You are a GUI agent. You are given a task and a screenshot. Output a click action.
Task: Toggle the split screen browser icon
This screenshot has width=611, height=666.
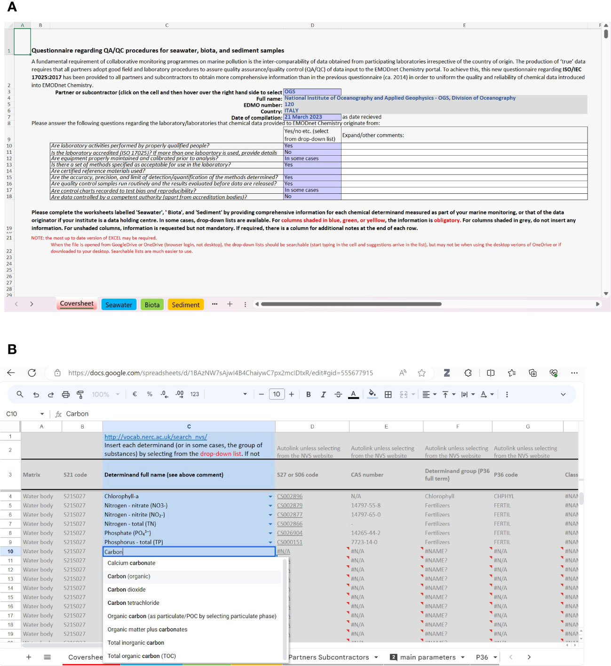click(491, 373)
